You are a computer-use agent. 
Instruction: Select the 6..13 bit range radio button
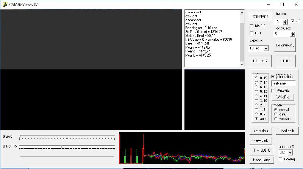(x=256, y=87)
